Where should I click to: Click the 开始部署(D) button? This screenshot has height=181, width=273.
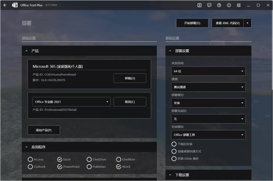[192, 23]
